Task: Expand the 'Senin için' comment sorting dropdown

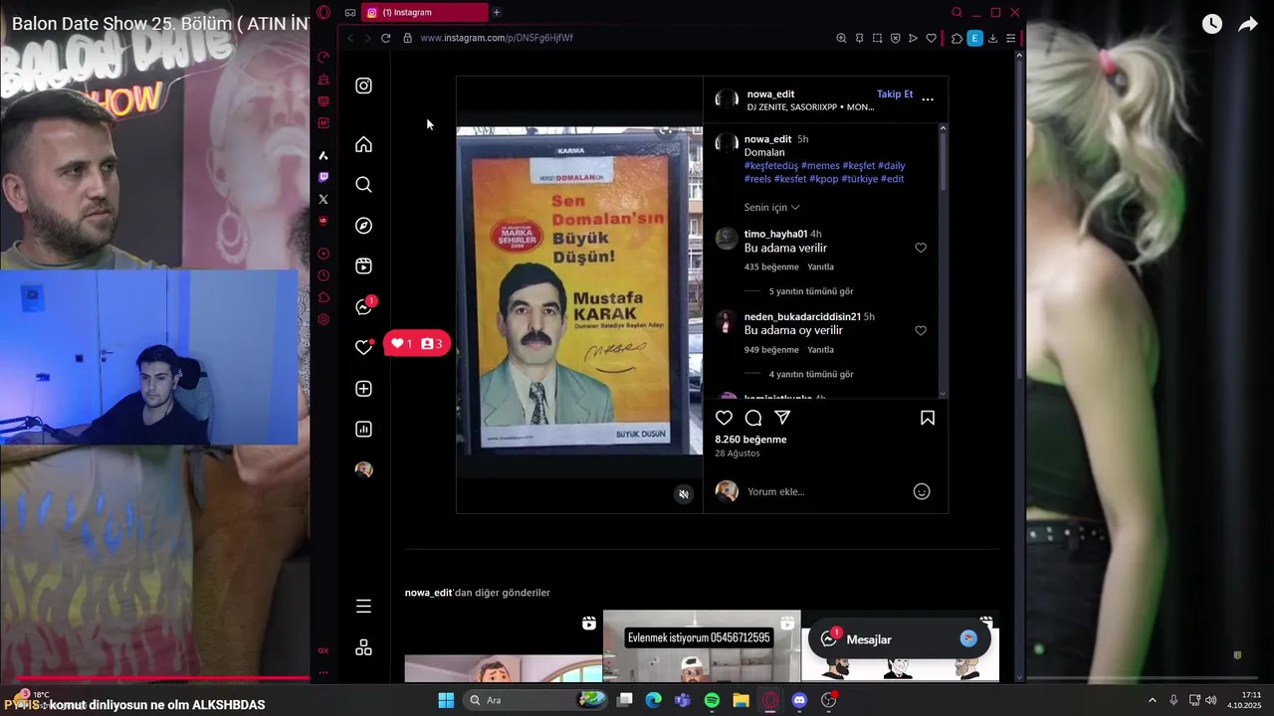Action: click(x=771, y=207)
